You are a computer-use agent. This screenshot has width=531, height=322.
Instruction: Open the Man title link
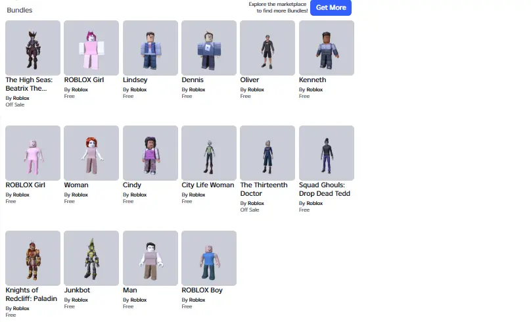coord(130,290)
